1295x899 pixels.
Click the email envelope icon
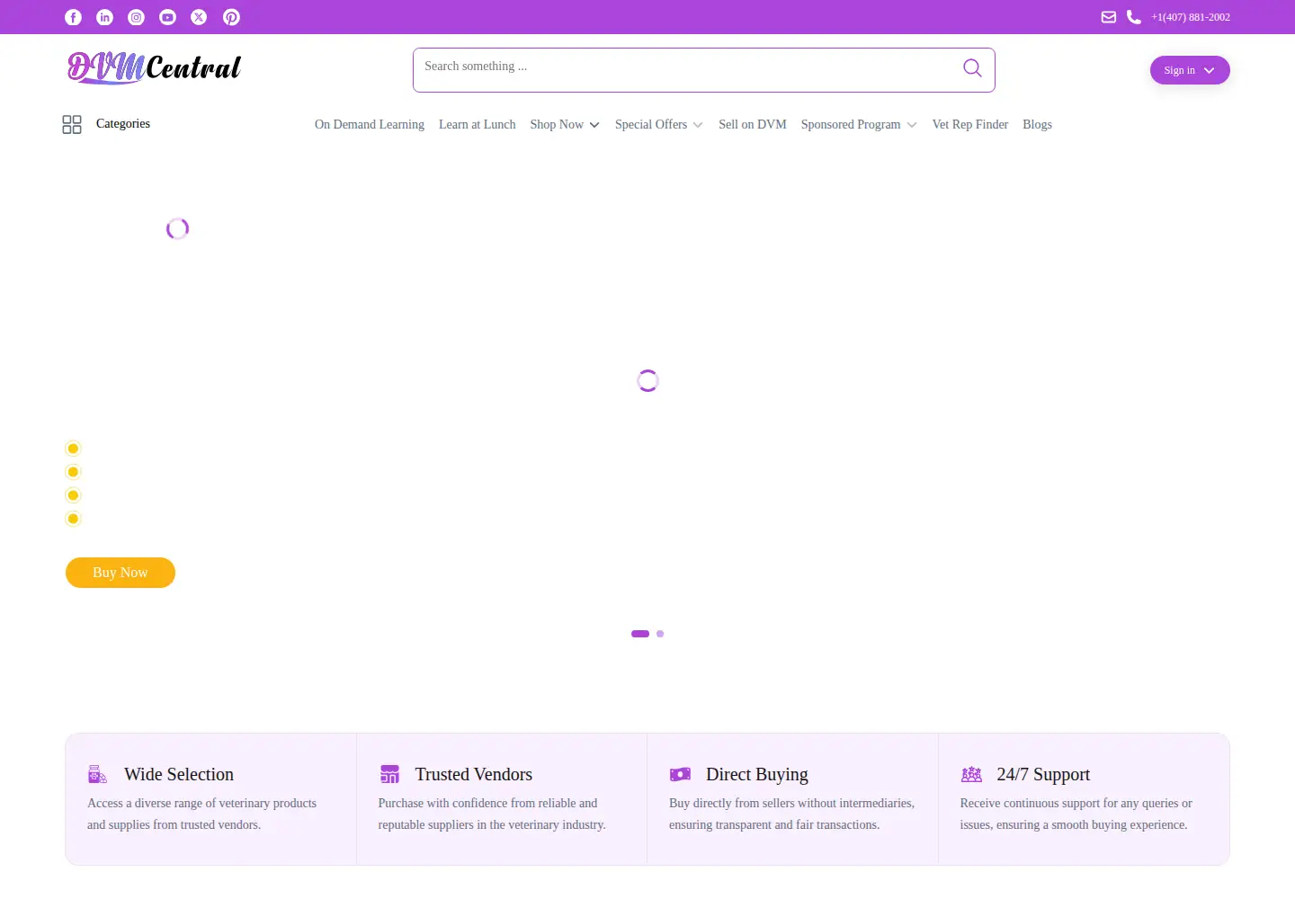[x=1109, y=17]
